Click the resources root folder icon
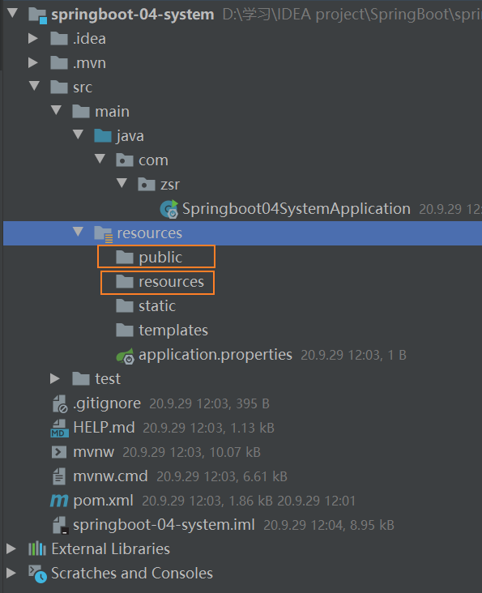The image size is (482, 593). pos(103,234)
